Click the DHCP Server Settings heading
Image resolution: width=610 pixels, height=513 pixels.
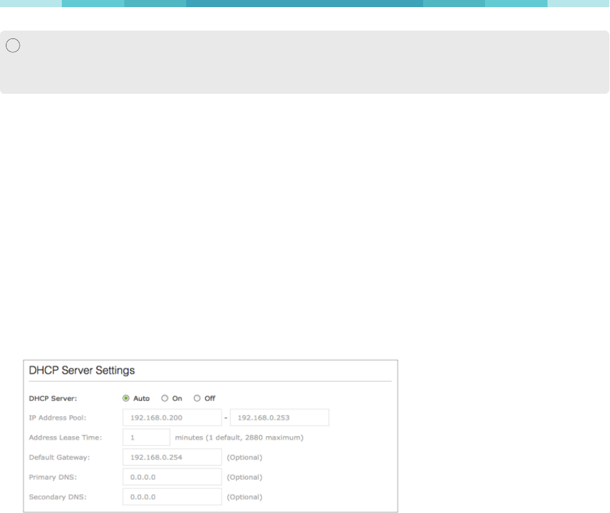(x=81, y=370)
